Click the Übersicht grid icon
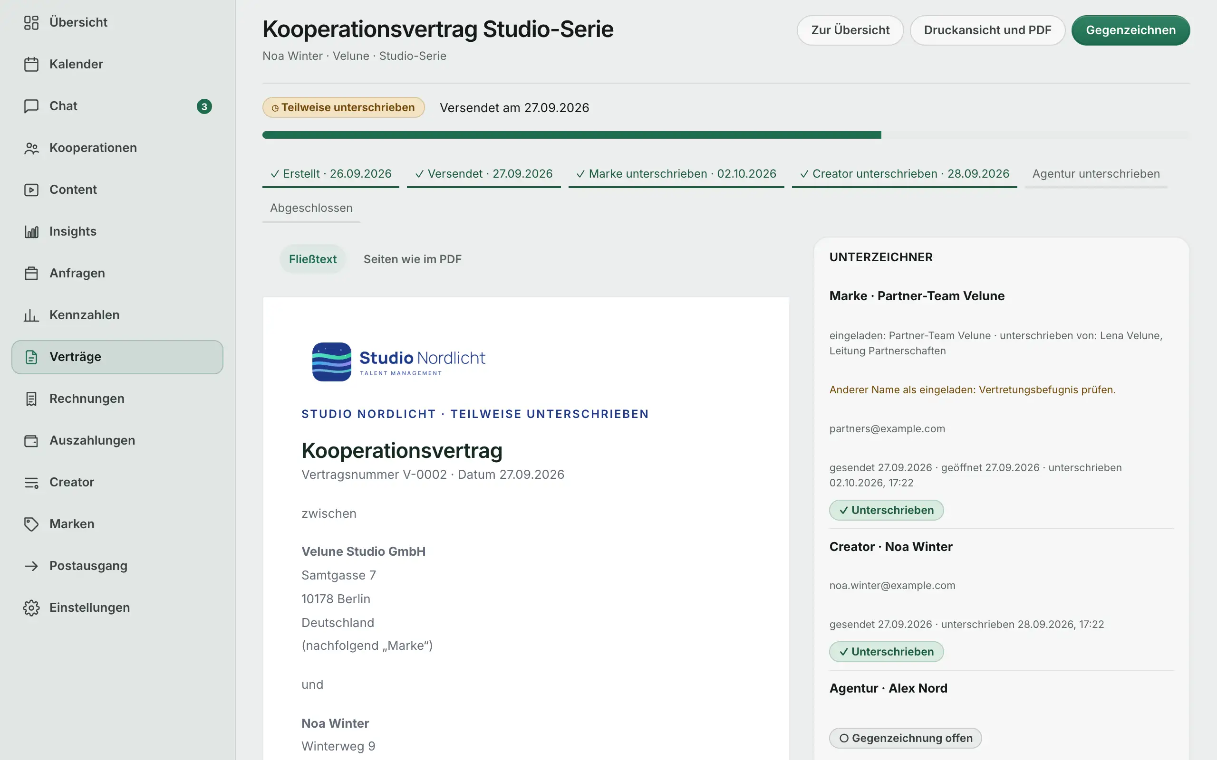The image size is (1217, 760). [31, 23]
